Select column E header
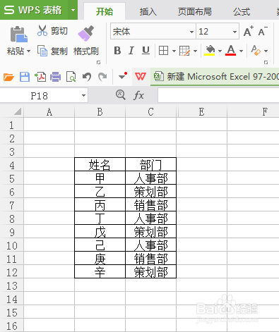 202,111
